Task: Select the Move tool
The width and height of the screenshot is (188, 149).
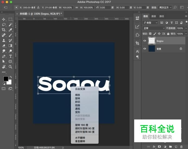Action: (4, 20)
